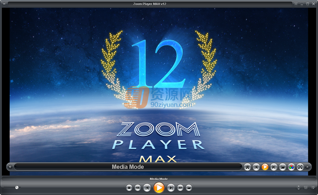Viewport: 318px width, 195px height.
Task: Open the playlist editor icon at bottom right
Action: click(x=313, y=188)
